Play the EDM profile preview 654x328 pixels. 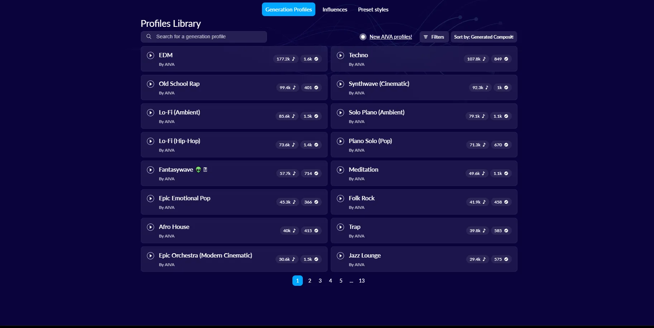[x=151, y=55]
